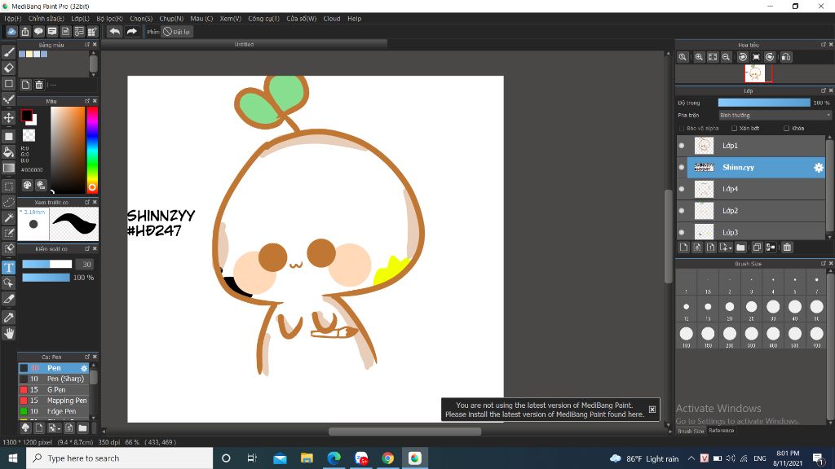Click the brush size slider
Viewport: 835px width, 469px height.
pos(46,265)
